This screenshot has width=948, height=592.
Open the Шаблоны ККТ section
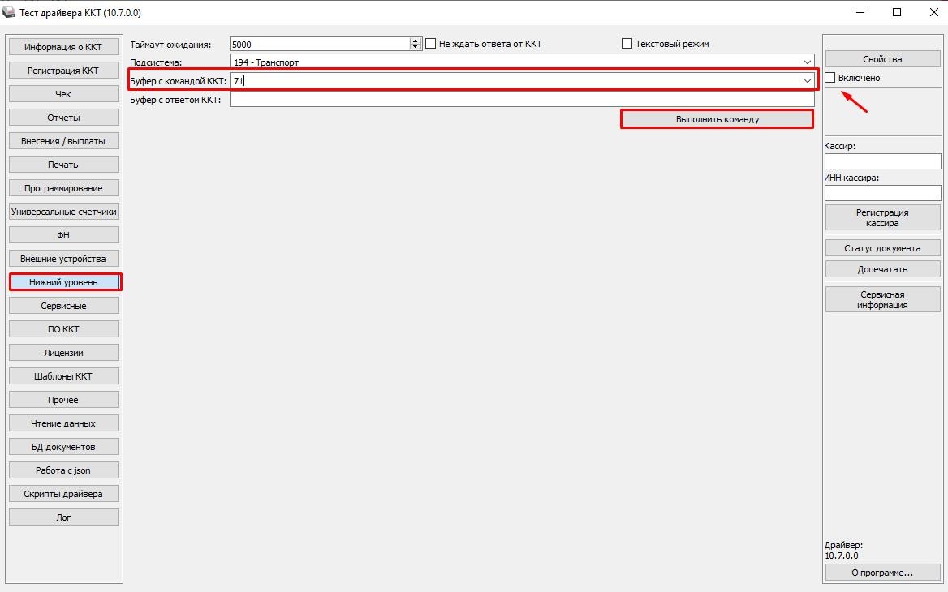coord(63,376)
